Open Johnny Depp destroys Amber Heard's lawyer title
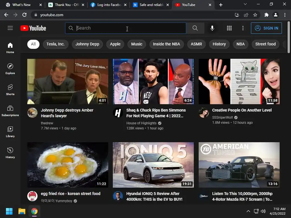This screenshot has height=218, width=291. click(x=67, y=113)
